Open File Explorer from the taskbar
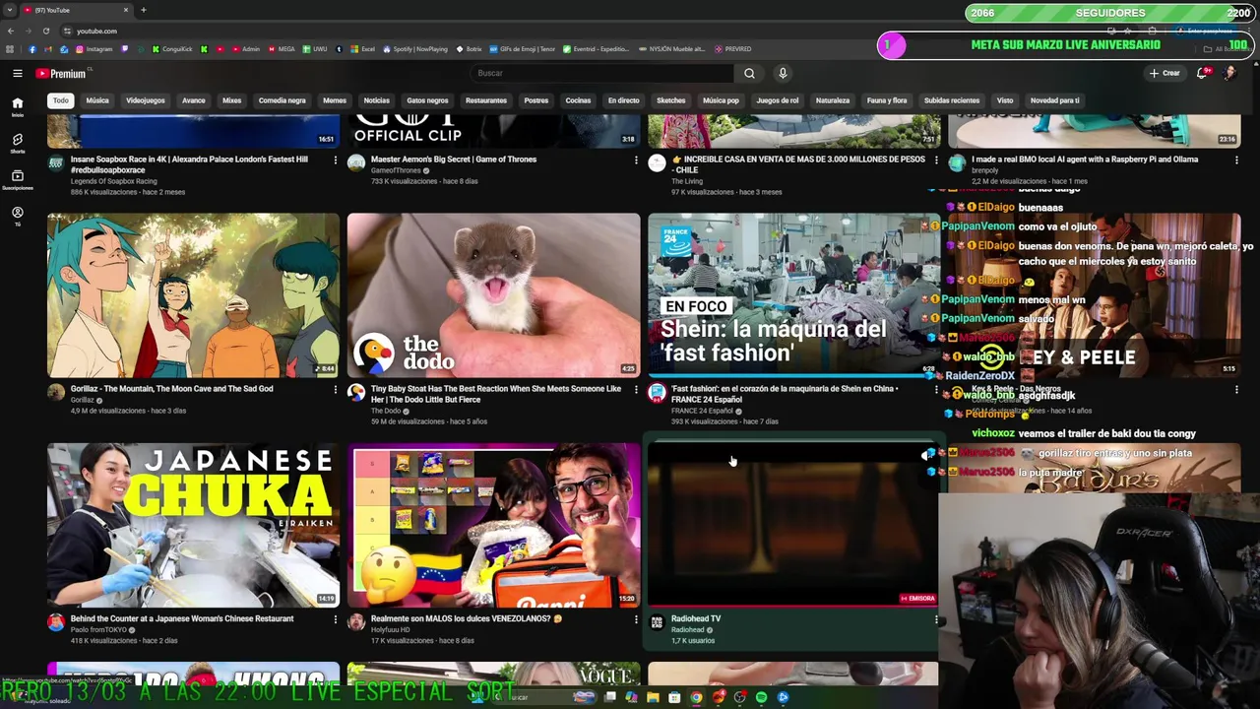 pos(653,697)
